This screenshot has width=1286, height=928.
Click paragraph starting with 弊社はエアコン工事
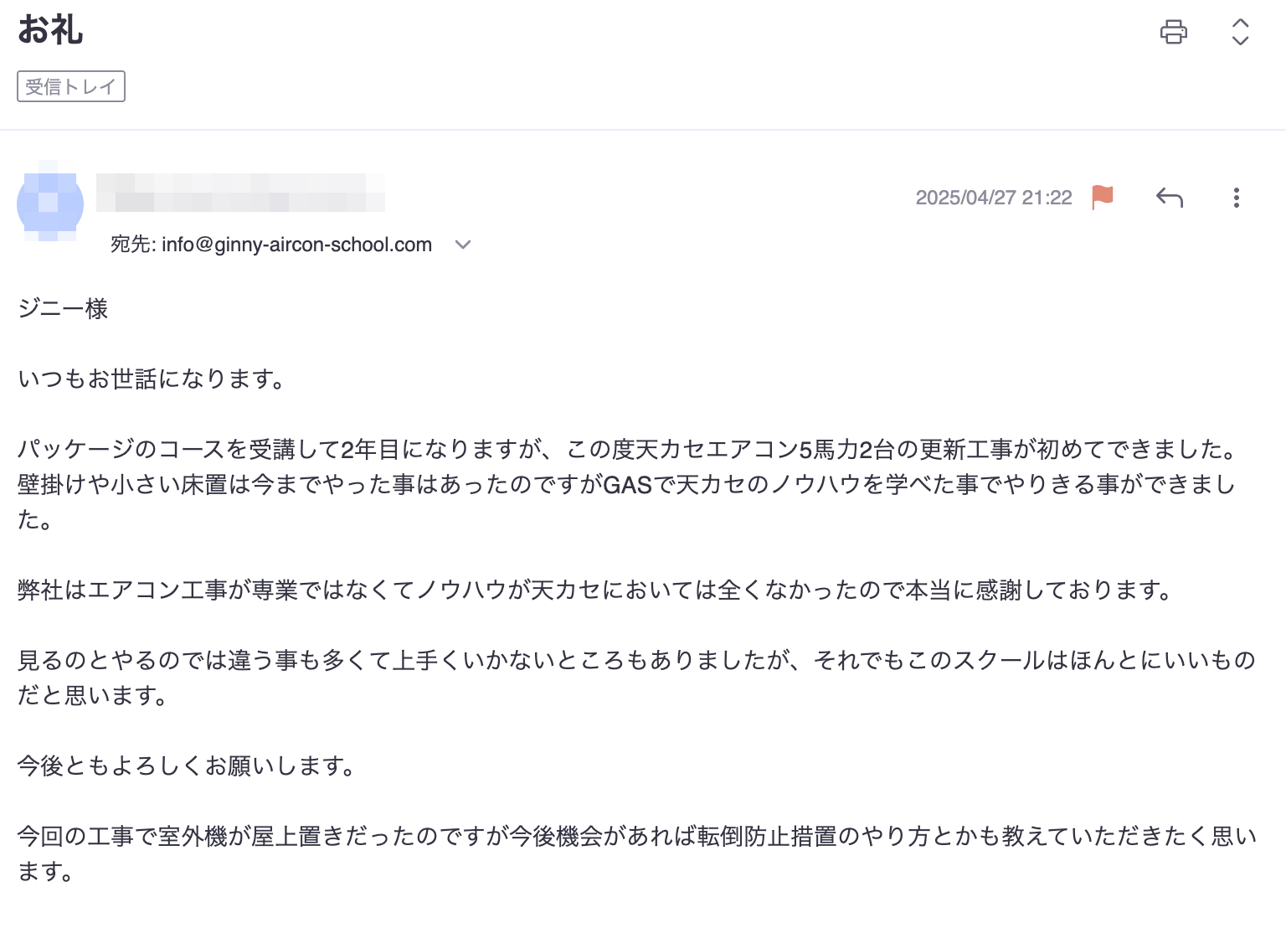tap(594, 590)
